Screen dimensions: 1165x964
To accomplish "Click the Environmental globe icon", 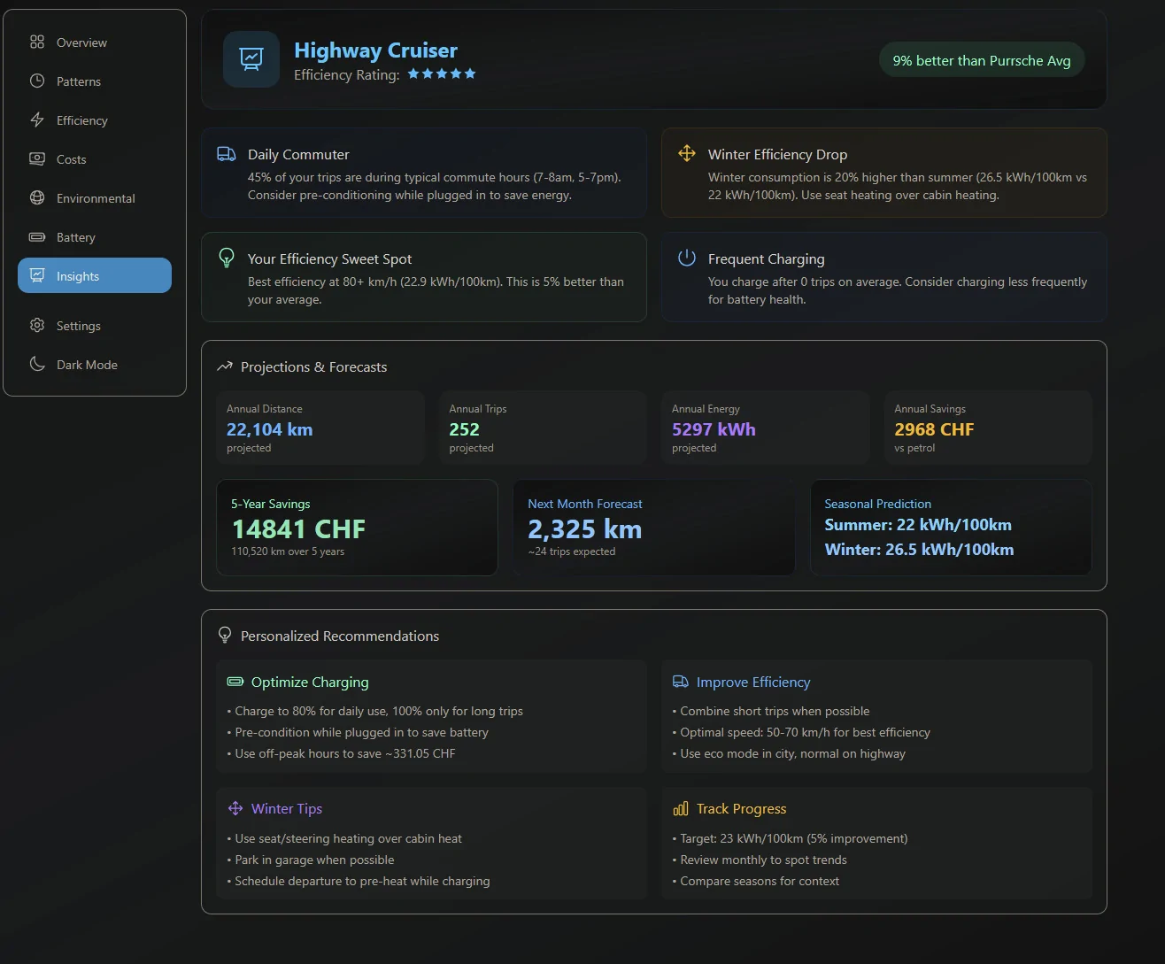I will (x=37, y=197).
